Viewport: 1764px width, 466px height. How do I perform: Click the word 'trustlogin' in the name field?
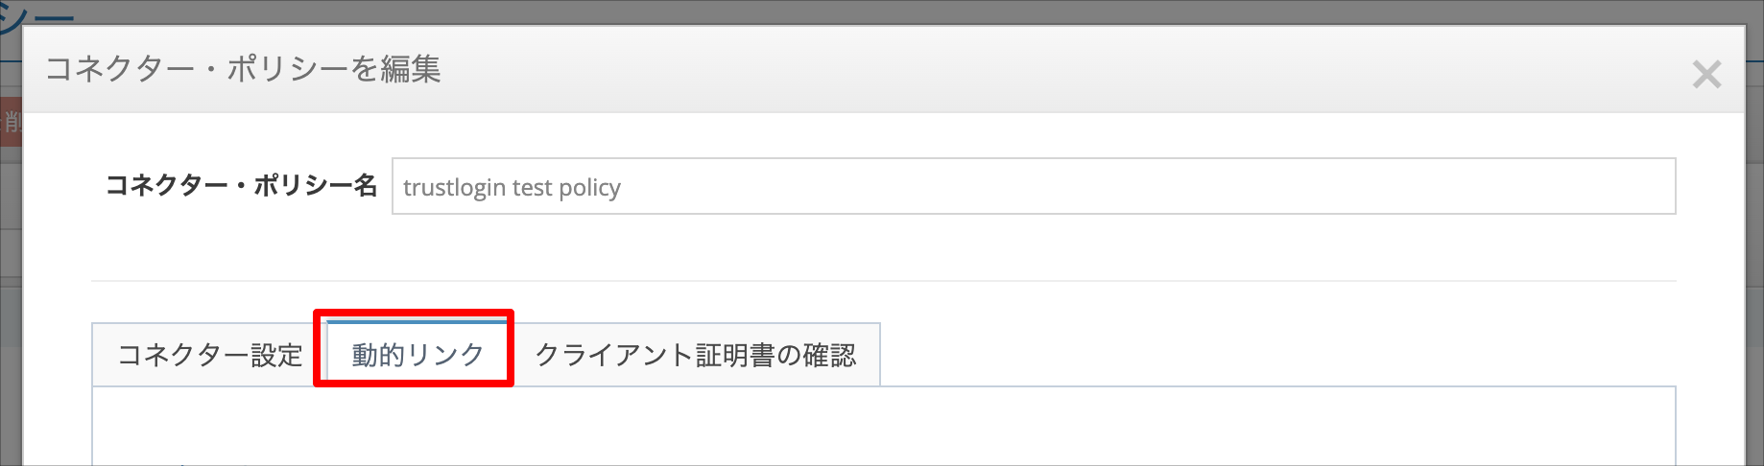(454, 187)
